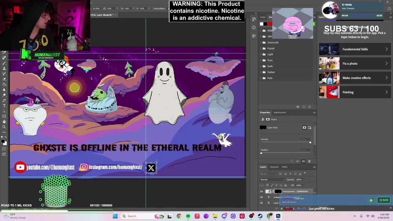Hide the transparent-...10888893456 layer

coord(262,191)
